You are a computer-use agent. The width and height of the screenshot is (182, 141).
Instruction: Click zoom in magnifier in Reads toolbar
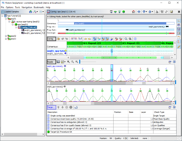[68, 62]
